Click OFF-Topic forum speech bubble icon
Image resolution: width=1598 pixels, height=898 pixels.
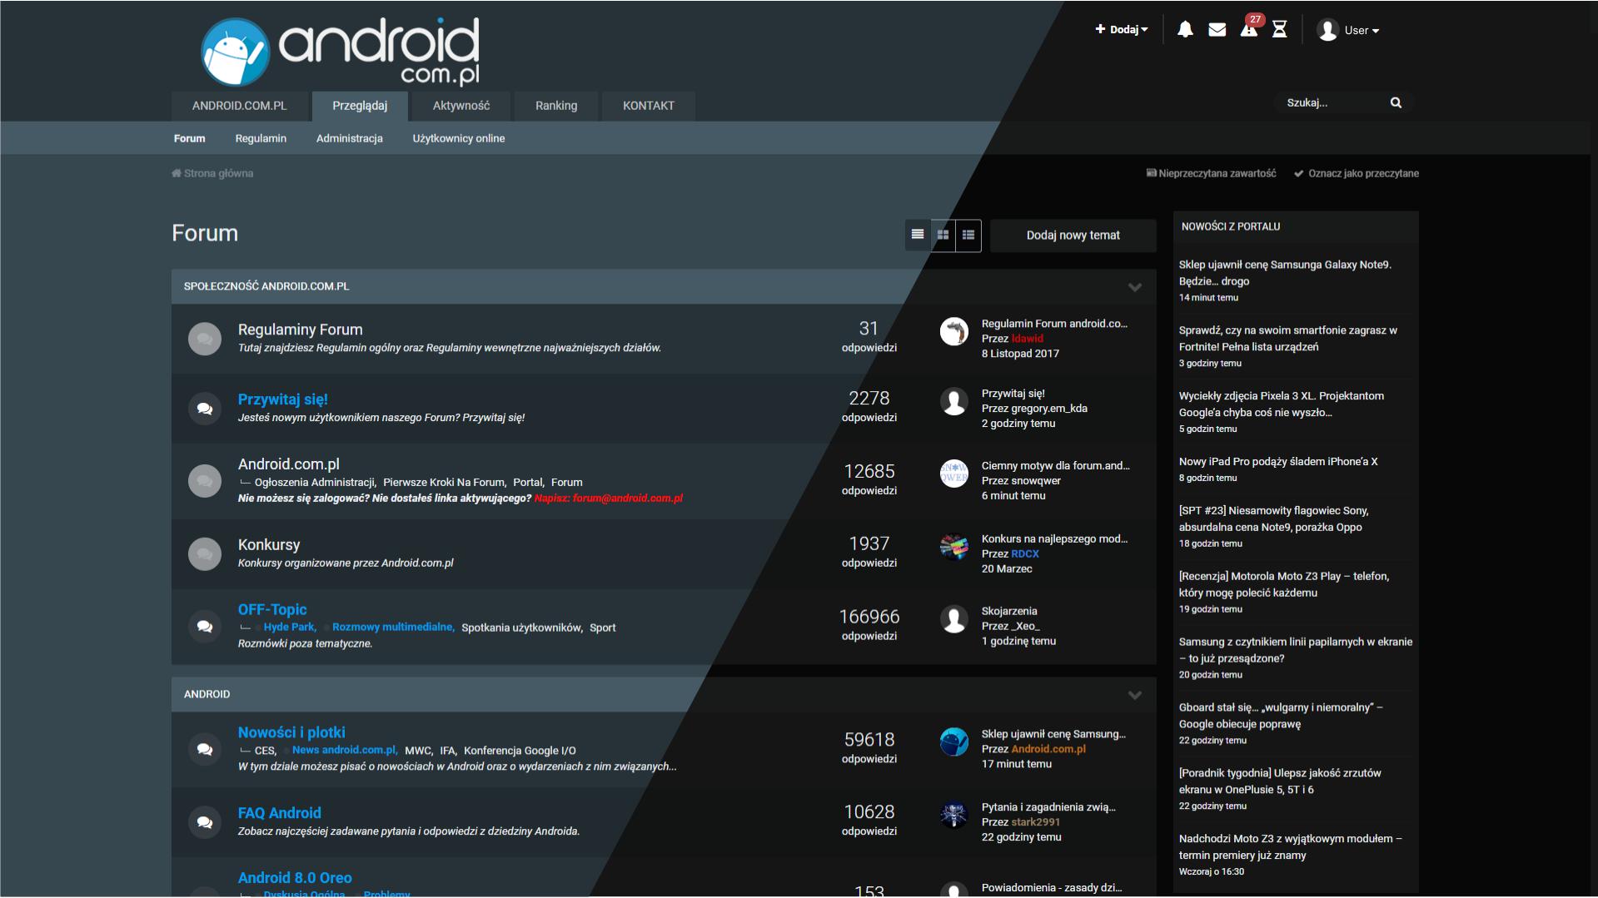[205, 626]
